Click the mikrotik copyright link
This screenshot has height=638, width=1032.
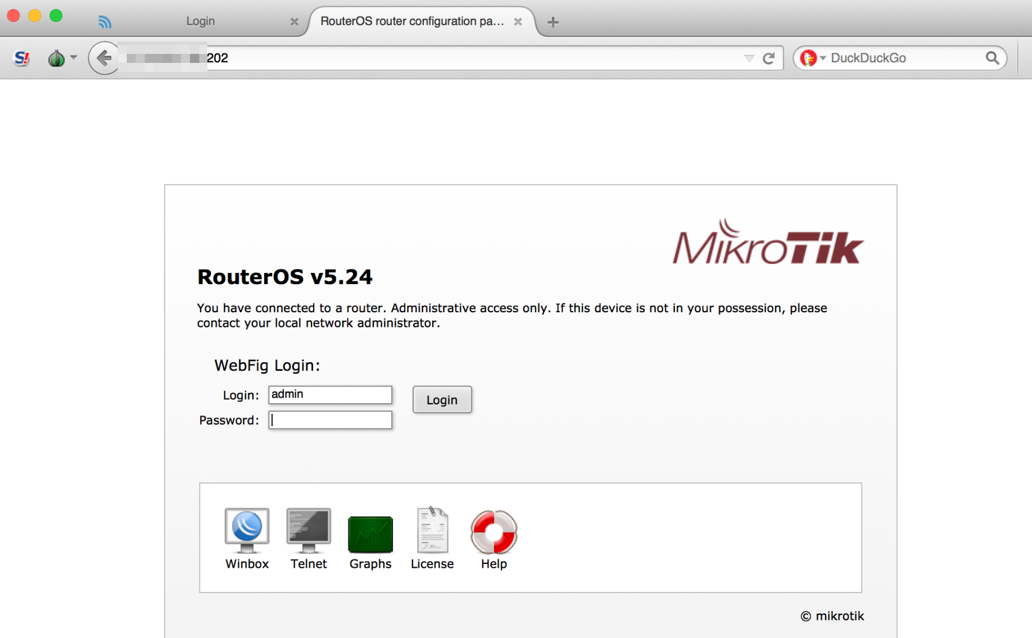[x=832, y=616]
